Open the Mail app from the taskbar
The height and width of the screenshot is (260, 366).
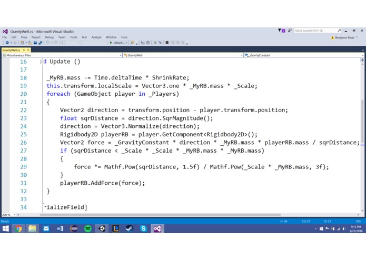(46, 229)
